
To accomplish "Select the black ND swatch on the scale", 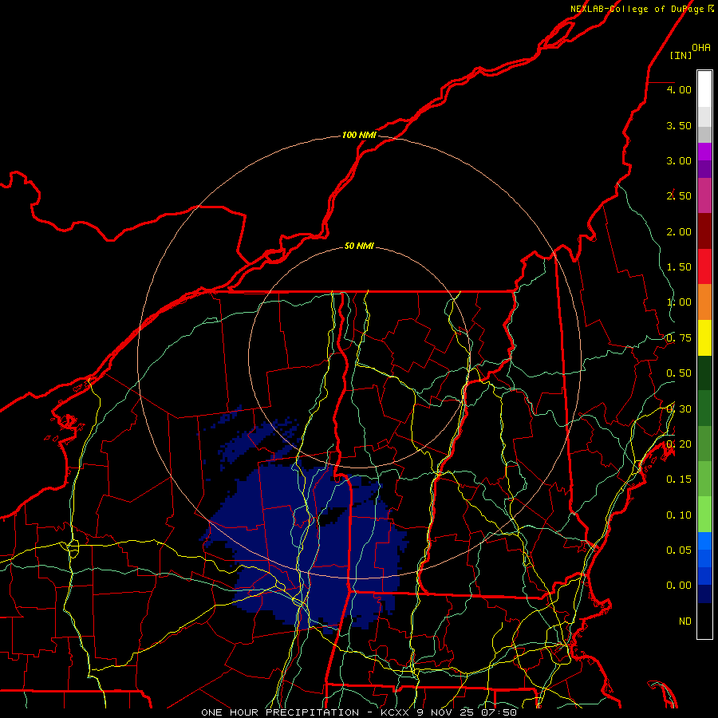I will coord(704,621).
